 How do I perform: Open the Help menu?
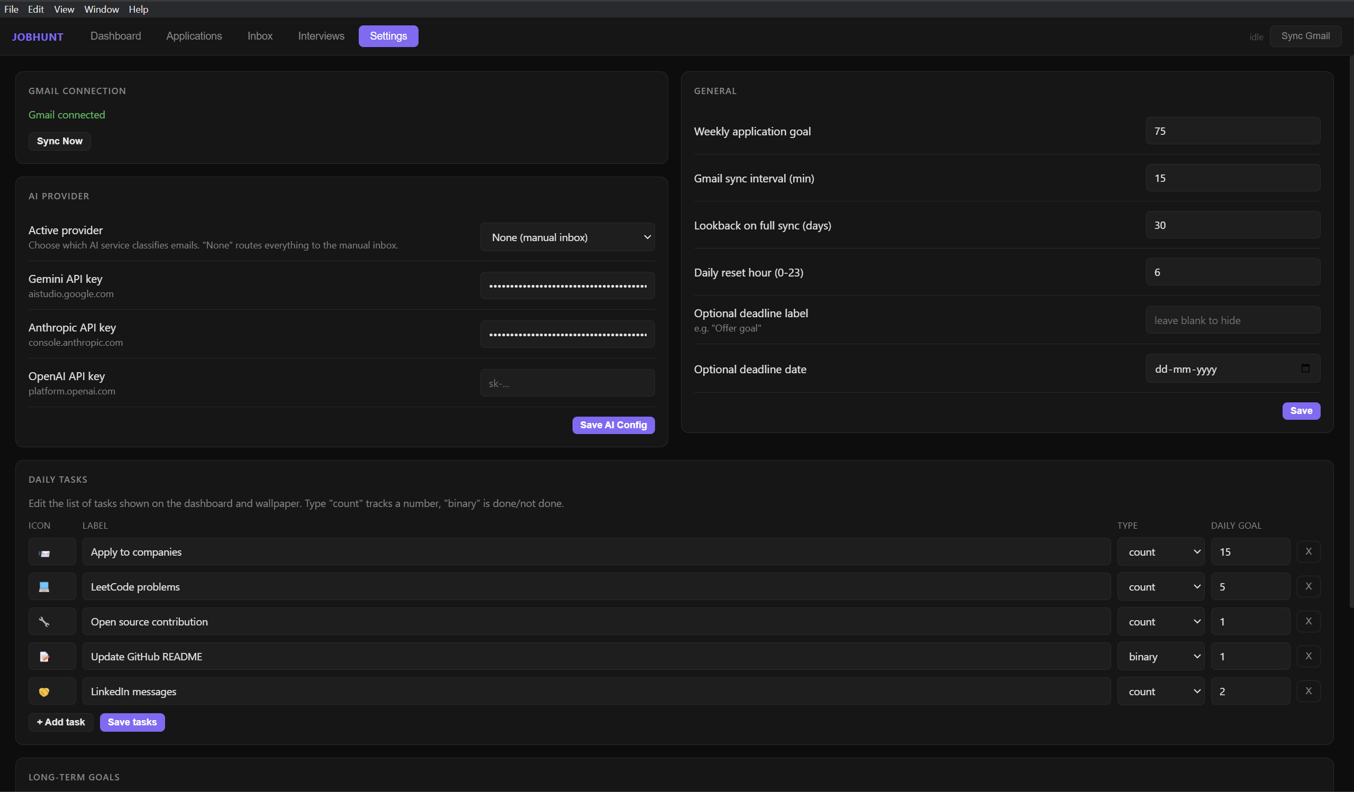(138, 9)
